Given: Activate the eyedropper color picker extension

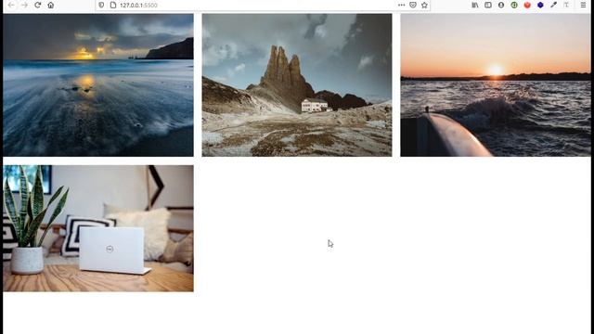Looking at the screenshot, I should 553,5.
